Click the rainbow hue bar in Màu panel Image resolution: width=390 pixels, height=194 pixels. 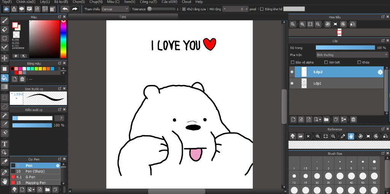click(x=64, y=39)
